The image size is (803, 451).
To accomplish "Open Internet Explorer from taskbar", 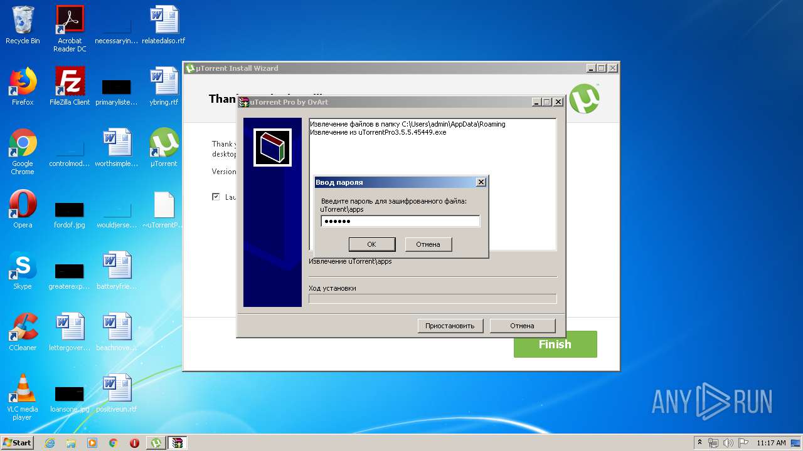I will [50, 443].
